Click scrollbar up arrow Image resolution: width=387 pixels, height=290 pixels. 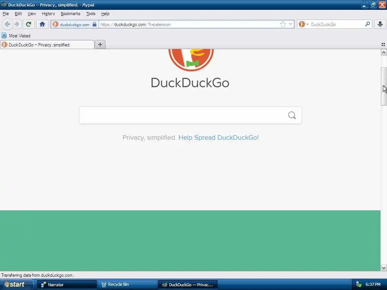384,52
